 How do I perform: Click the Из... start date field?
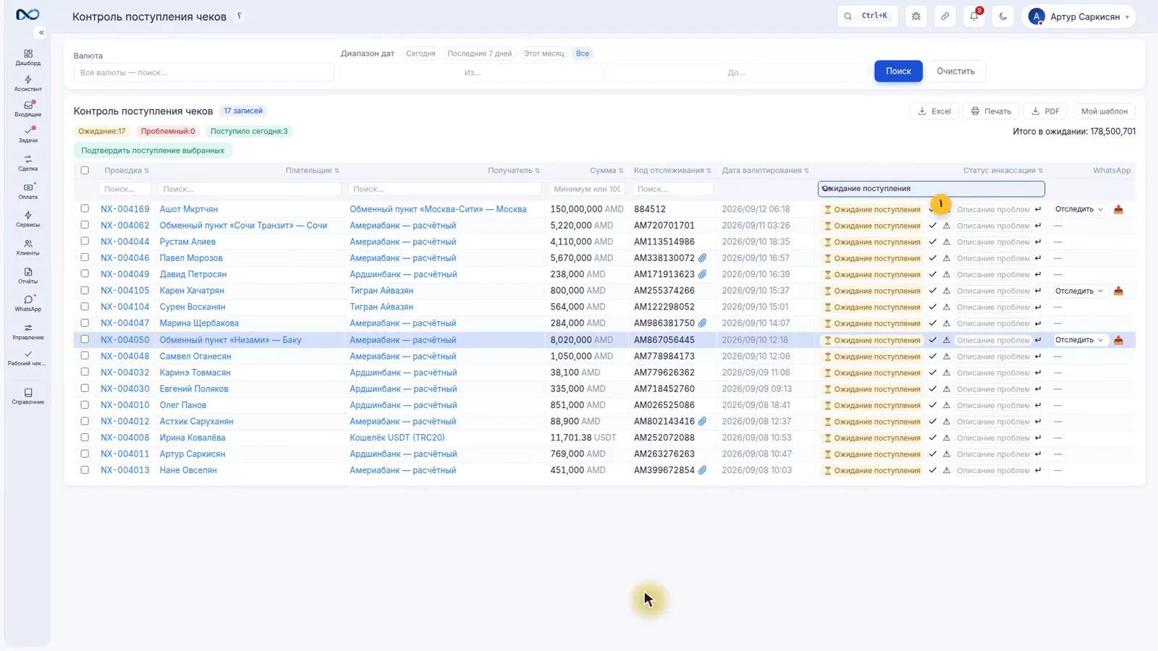pyautogui.click(x=473, y=72)
